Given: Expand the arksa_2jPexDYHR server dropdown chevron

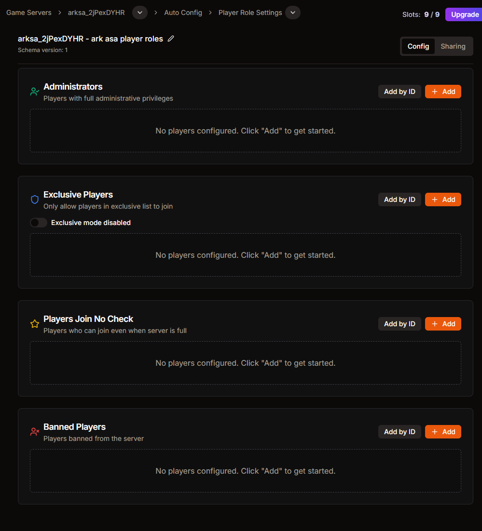Looking at the screenshot, I should (x=140, y=13).
